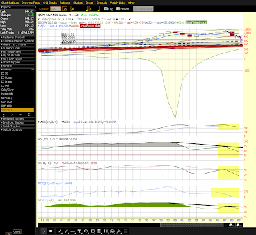Viewport: 256px width, 235px height.
Task: Expand My Watch Lists section
Action: [17, 52]
